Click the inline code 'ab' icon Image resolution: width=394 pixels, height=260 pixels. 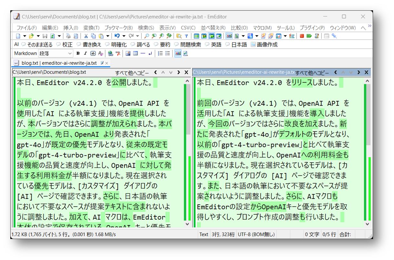pyautogui.click(x=93, y=53)
